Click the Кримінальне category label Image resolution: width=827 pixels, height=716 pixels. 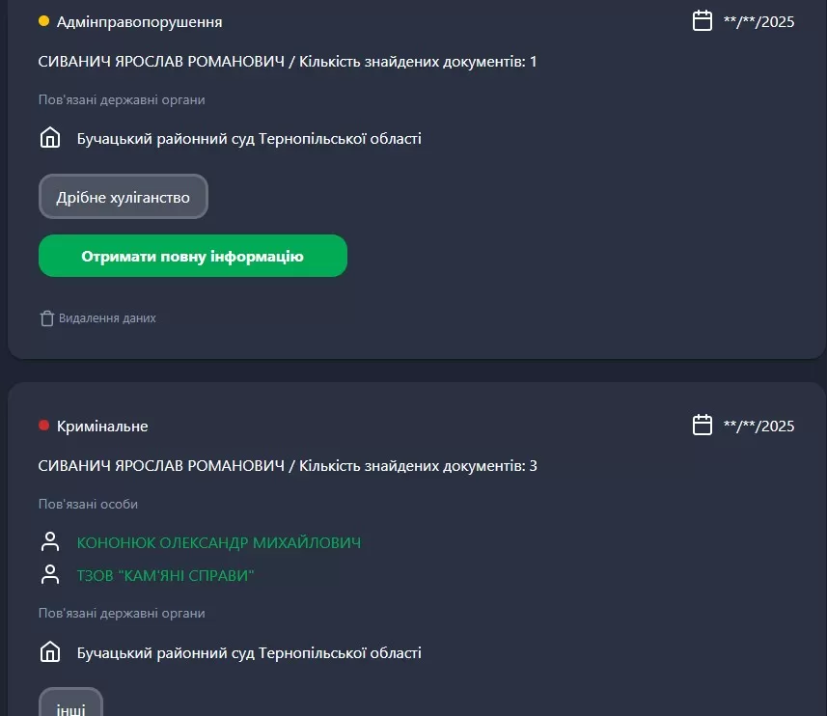[102, 426]
